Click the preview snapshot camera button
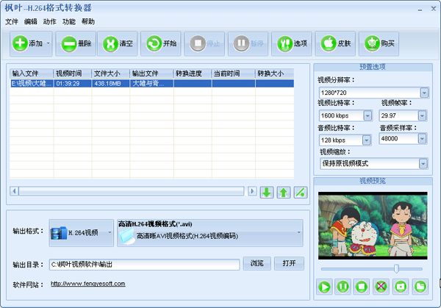Image resolution: width=441 pixels, height=308 pixels. point(401,287)
